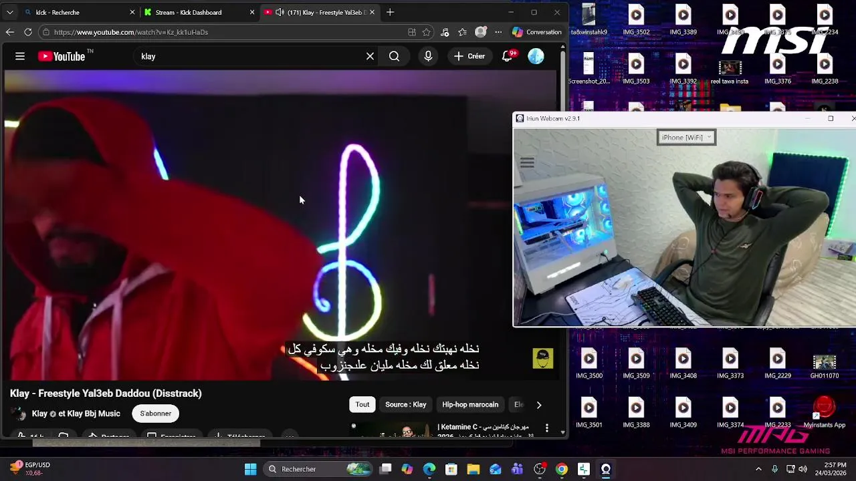Select the Source : Klay chip
Viewport: 856px width, 481px height.
click(x=405, y=404)
